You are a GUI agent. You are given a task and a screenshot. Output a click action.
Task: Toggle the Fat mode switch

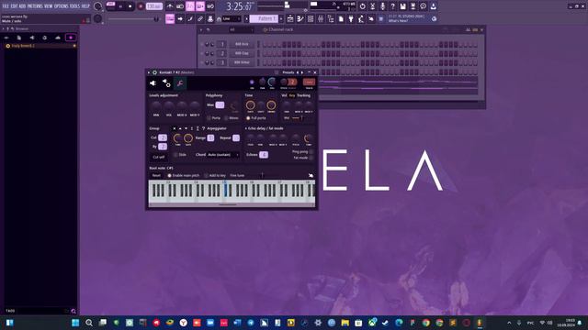(311, 158)
